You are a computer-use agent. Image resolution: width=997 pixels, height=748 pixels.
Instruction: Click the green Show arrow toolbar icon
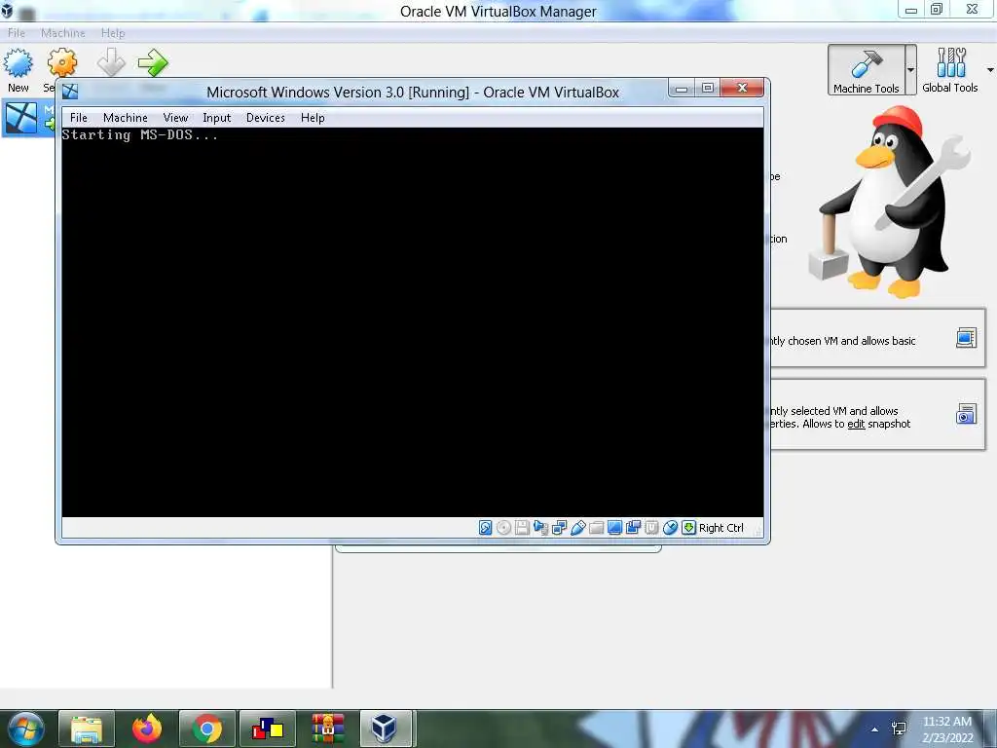point(153,62)
